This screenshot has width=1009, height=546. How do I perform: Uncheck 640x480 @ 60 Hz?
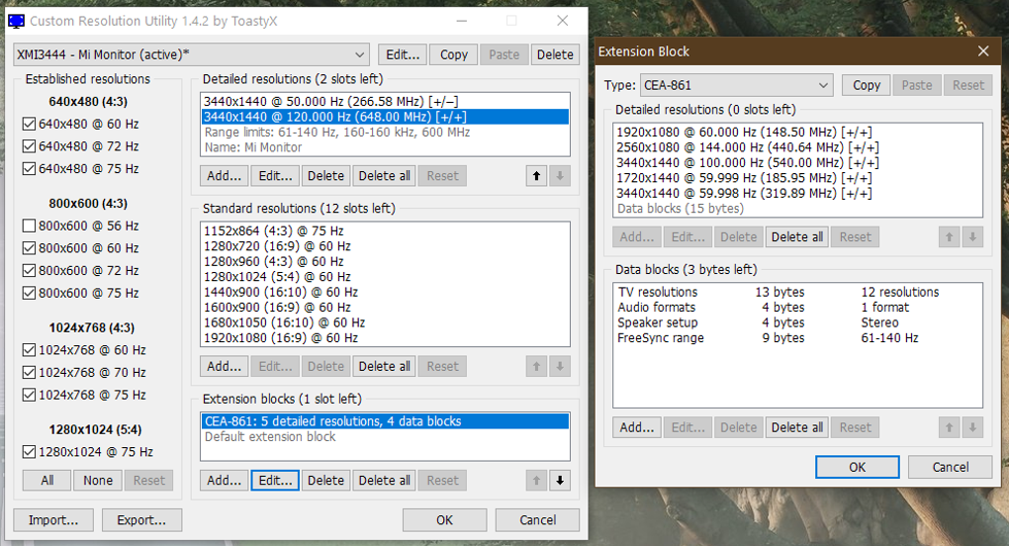click(29, 125)
